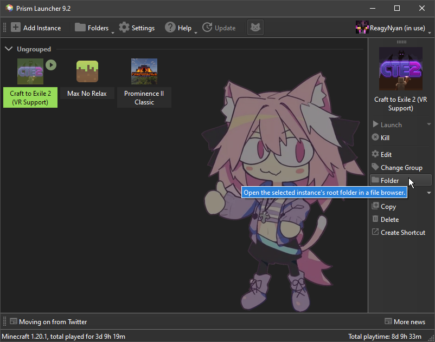Click the Update toolbar button
This screenshot has width=435, height=342.
click(219, 28)
